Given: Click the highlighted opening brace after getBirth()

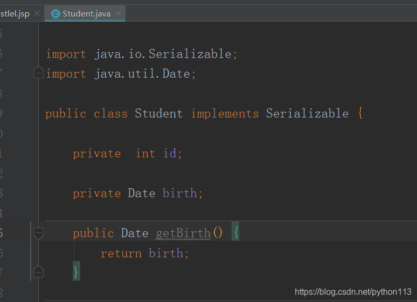Looking at the screenshot, I should tap(235, 231).
